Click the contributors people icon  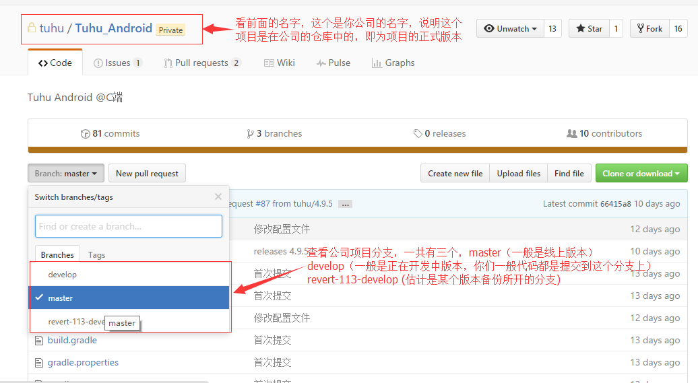(571, 133)
